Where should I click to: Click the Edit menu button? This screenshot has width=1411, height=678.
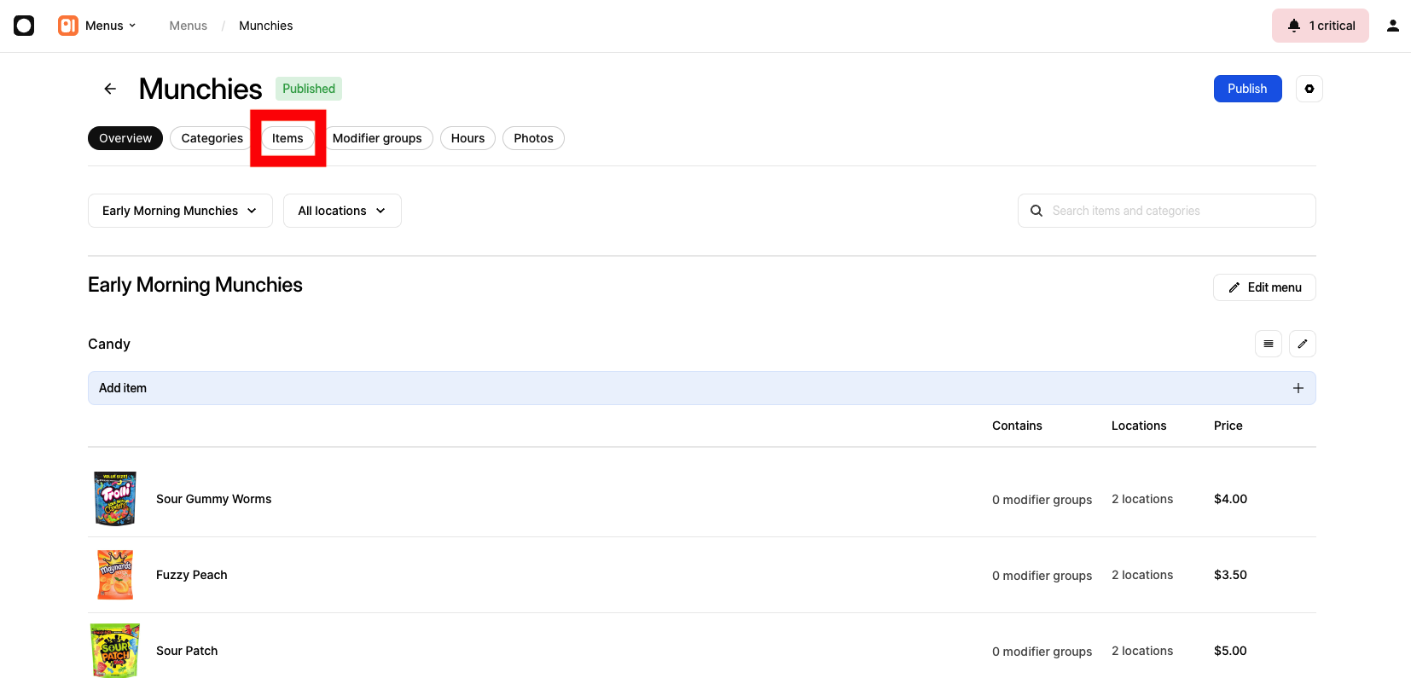coord(1264,287)
